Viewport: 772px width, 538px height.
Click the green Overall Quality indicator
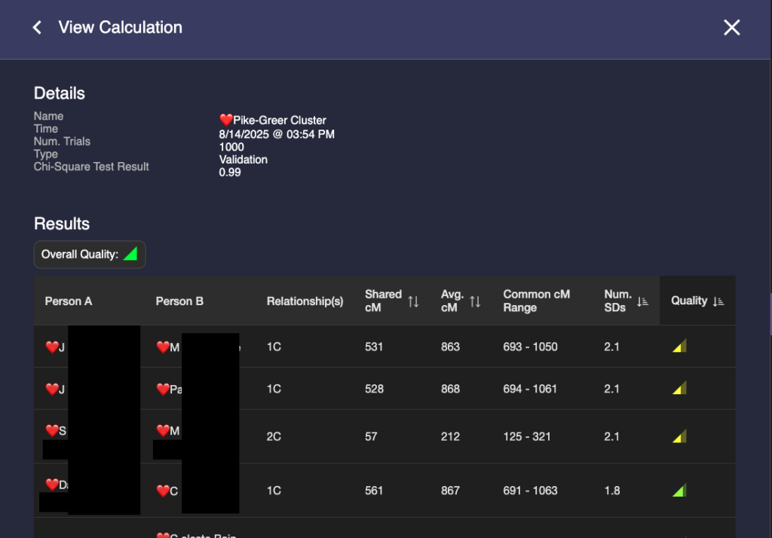tap(130, 255)
